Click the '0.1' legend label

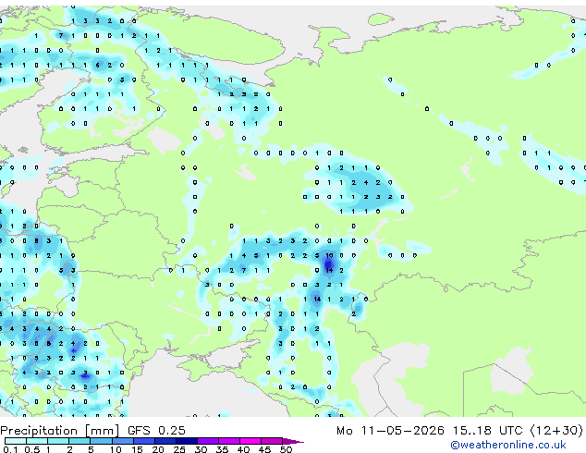tap(10, 449)
